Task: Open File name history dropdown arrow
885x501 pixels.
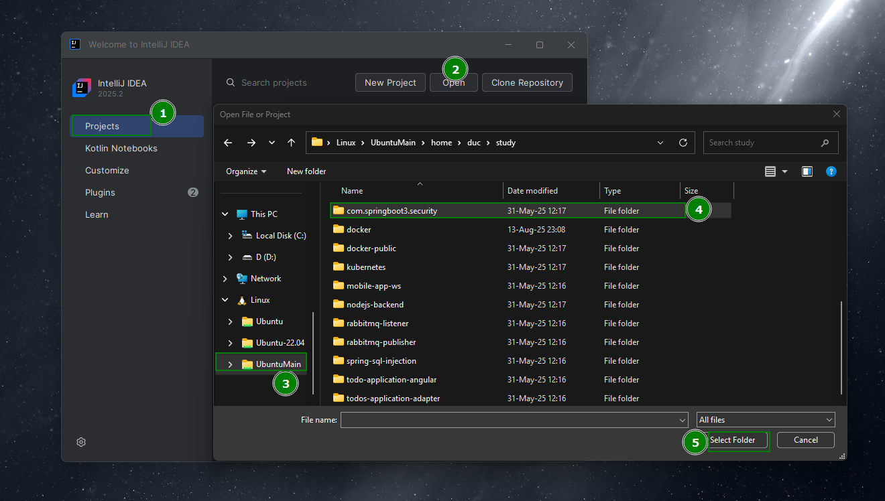Action: click(x=682, y=420)
